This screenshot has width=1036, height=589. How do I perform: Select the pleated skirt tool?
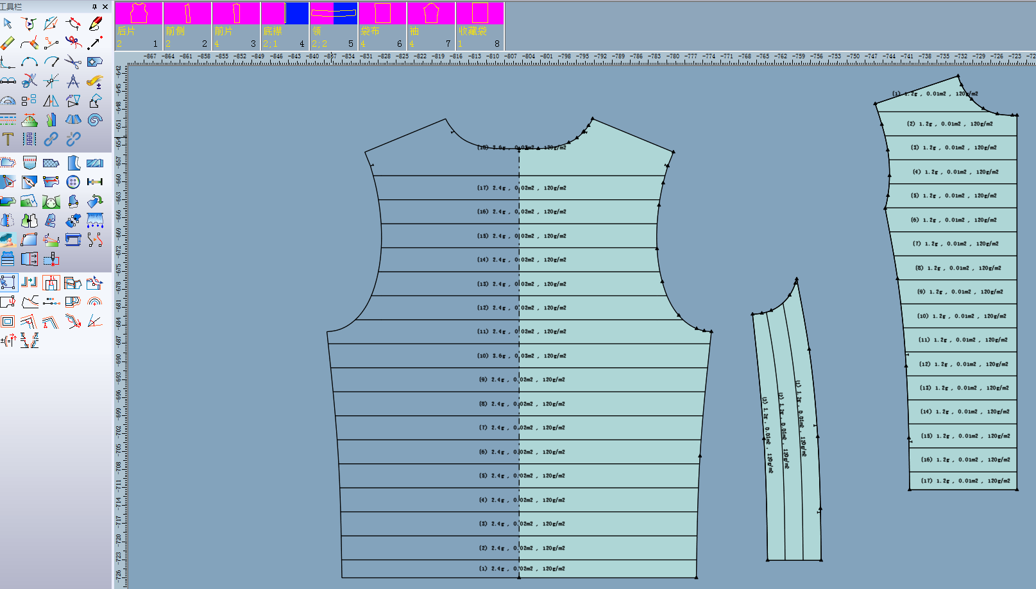pos(73,119)
